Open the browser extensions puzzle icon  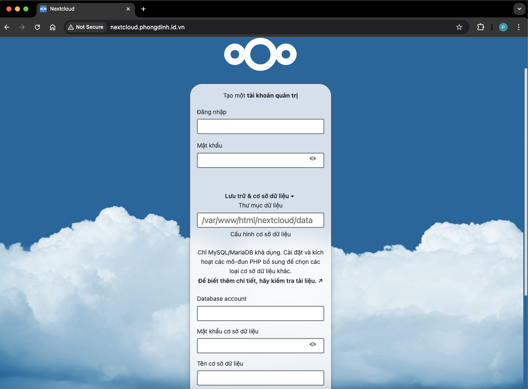[480, 27]
